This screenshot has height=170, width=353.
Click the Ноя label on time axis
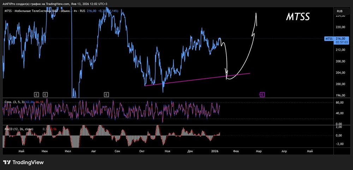point(167,151)
